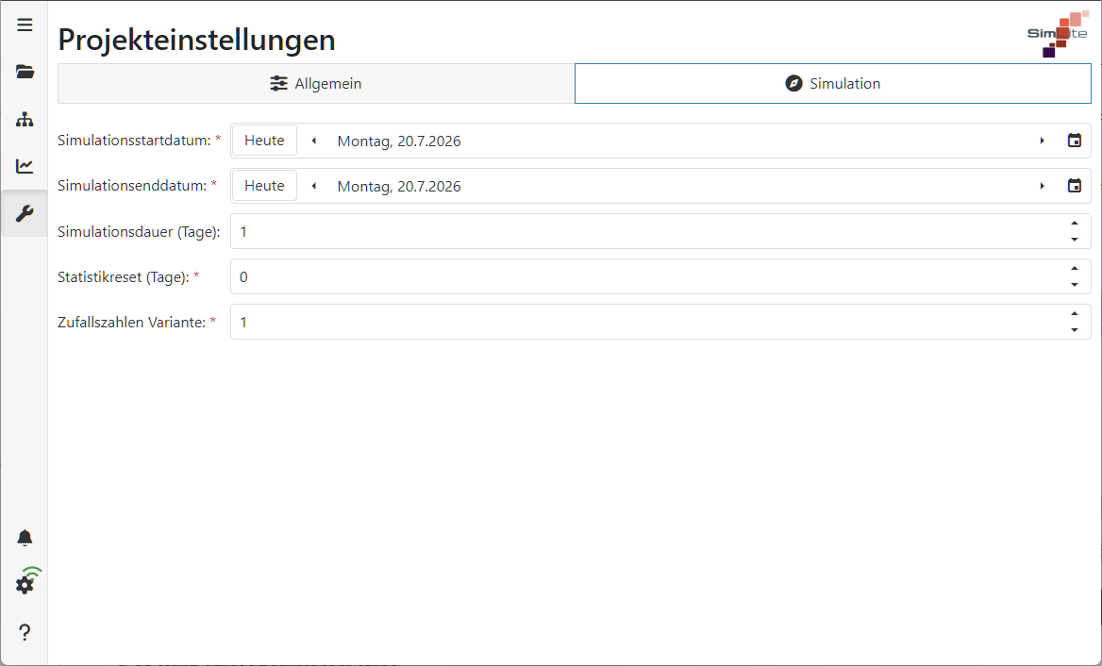Set Simulationsenddatum to Heute
The image size is (1102, 666).
coord(264,186)
